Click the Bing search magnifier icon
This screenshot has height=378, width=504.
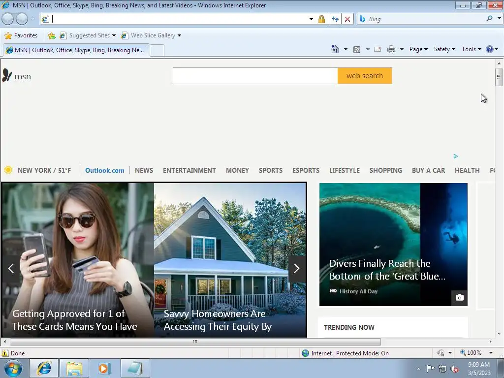(490, 19)
